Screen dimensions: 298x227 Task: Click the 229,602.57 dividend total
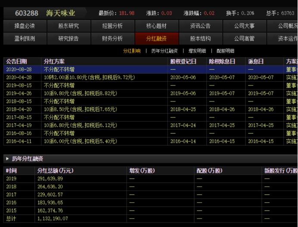pos(50,195)
